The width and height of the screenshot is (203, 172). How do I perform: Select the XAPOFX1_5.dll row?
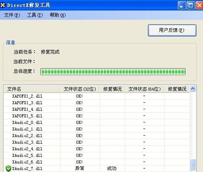pos(96,116)
